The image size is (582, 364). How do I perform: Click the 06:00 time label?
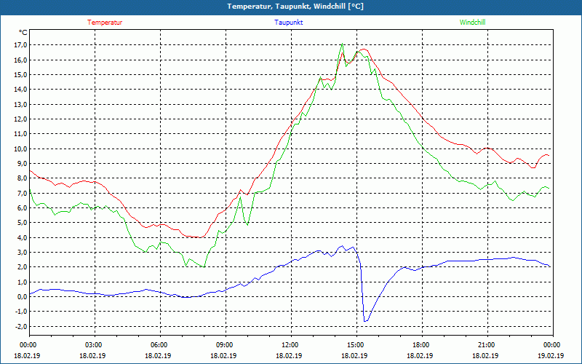coord(159,345)
